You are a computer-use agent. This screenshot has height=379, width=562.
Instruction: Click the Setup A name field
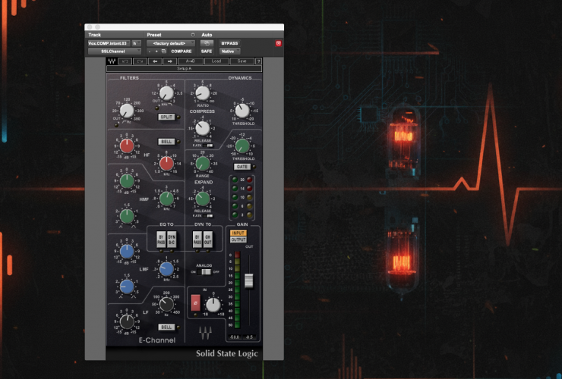click(185, 68)
